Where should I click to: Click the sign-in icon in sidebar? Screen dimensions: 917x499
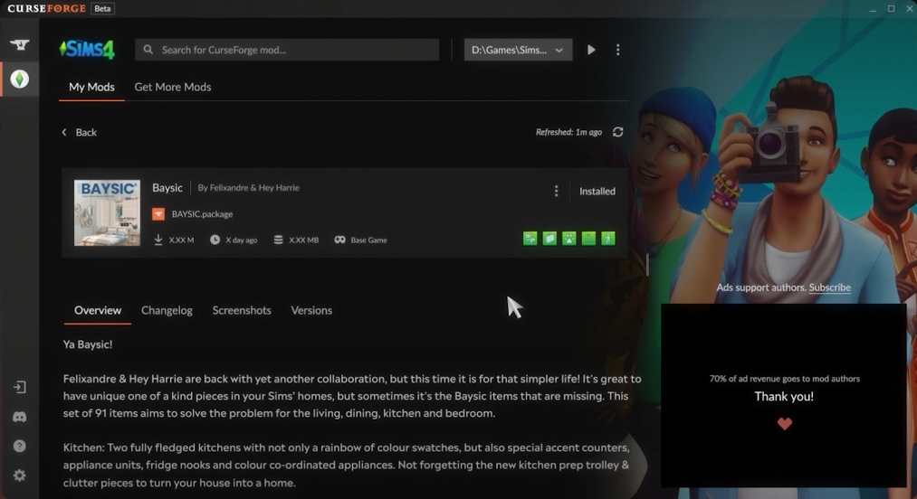19,387
